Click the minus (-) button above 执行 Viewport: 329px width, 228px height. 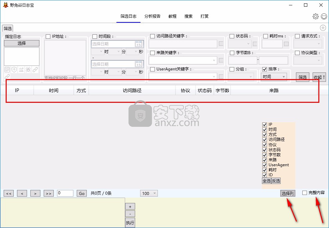tap(130, 214)
